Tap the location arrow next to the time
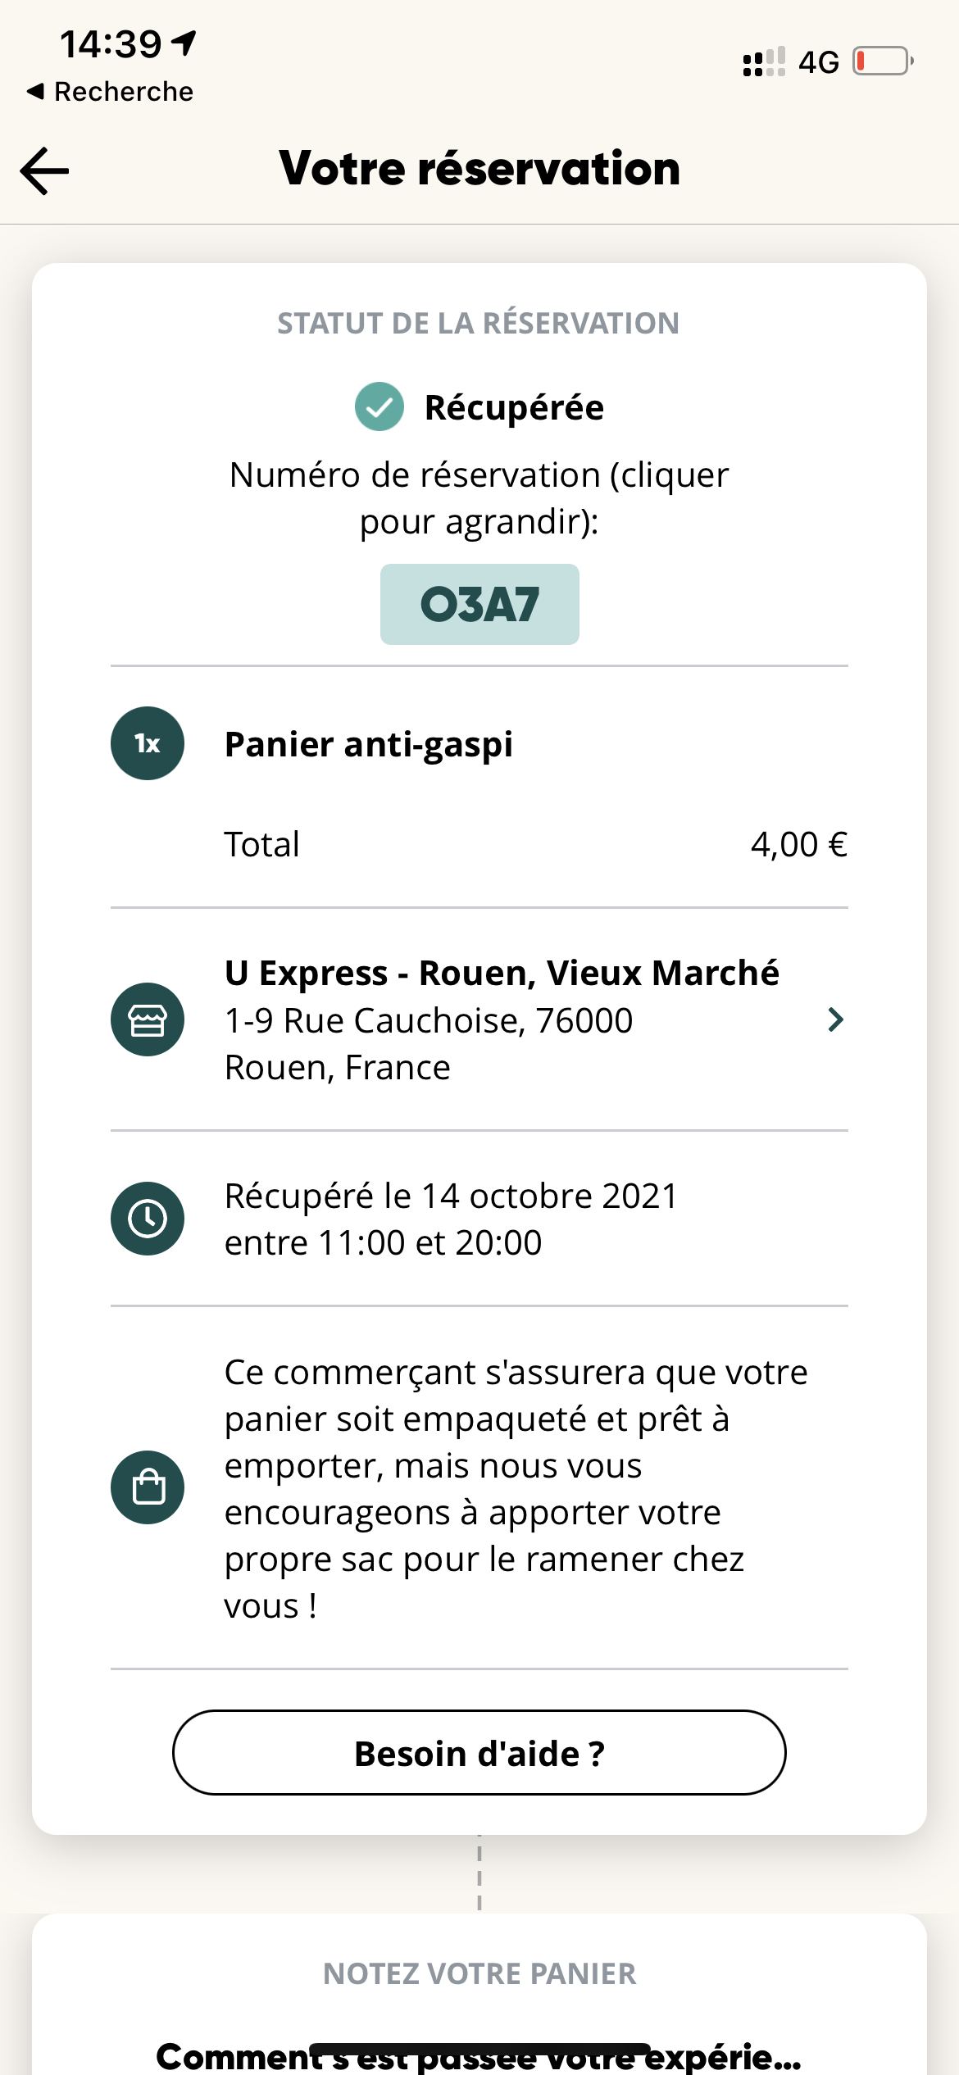Viewport: 959px width, 2075px height. pyautogui.click(x=185, y=42)
